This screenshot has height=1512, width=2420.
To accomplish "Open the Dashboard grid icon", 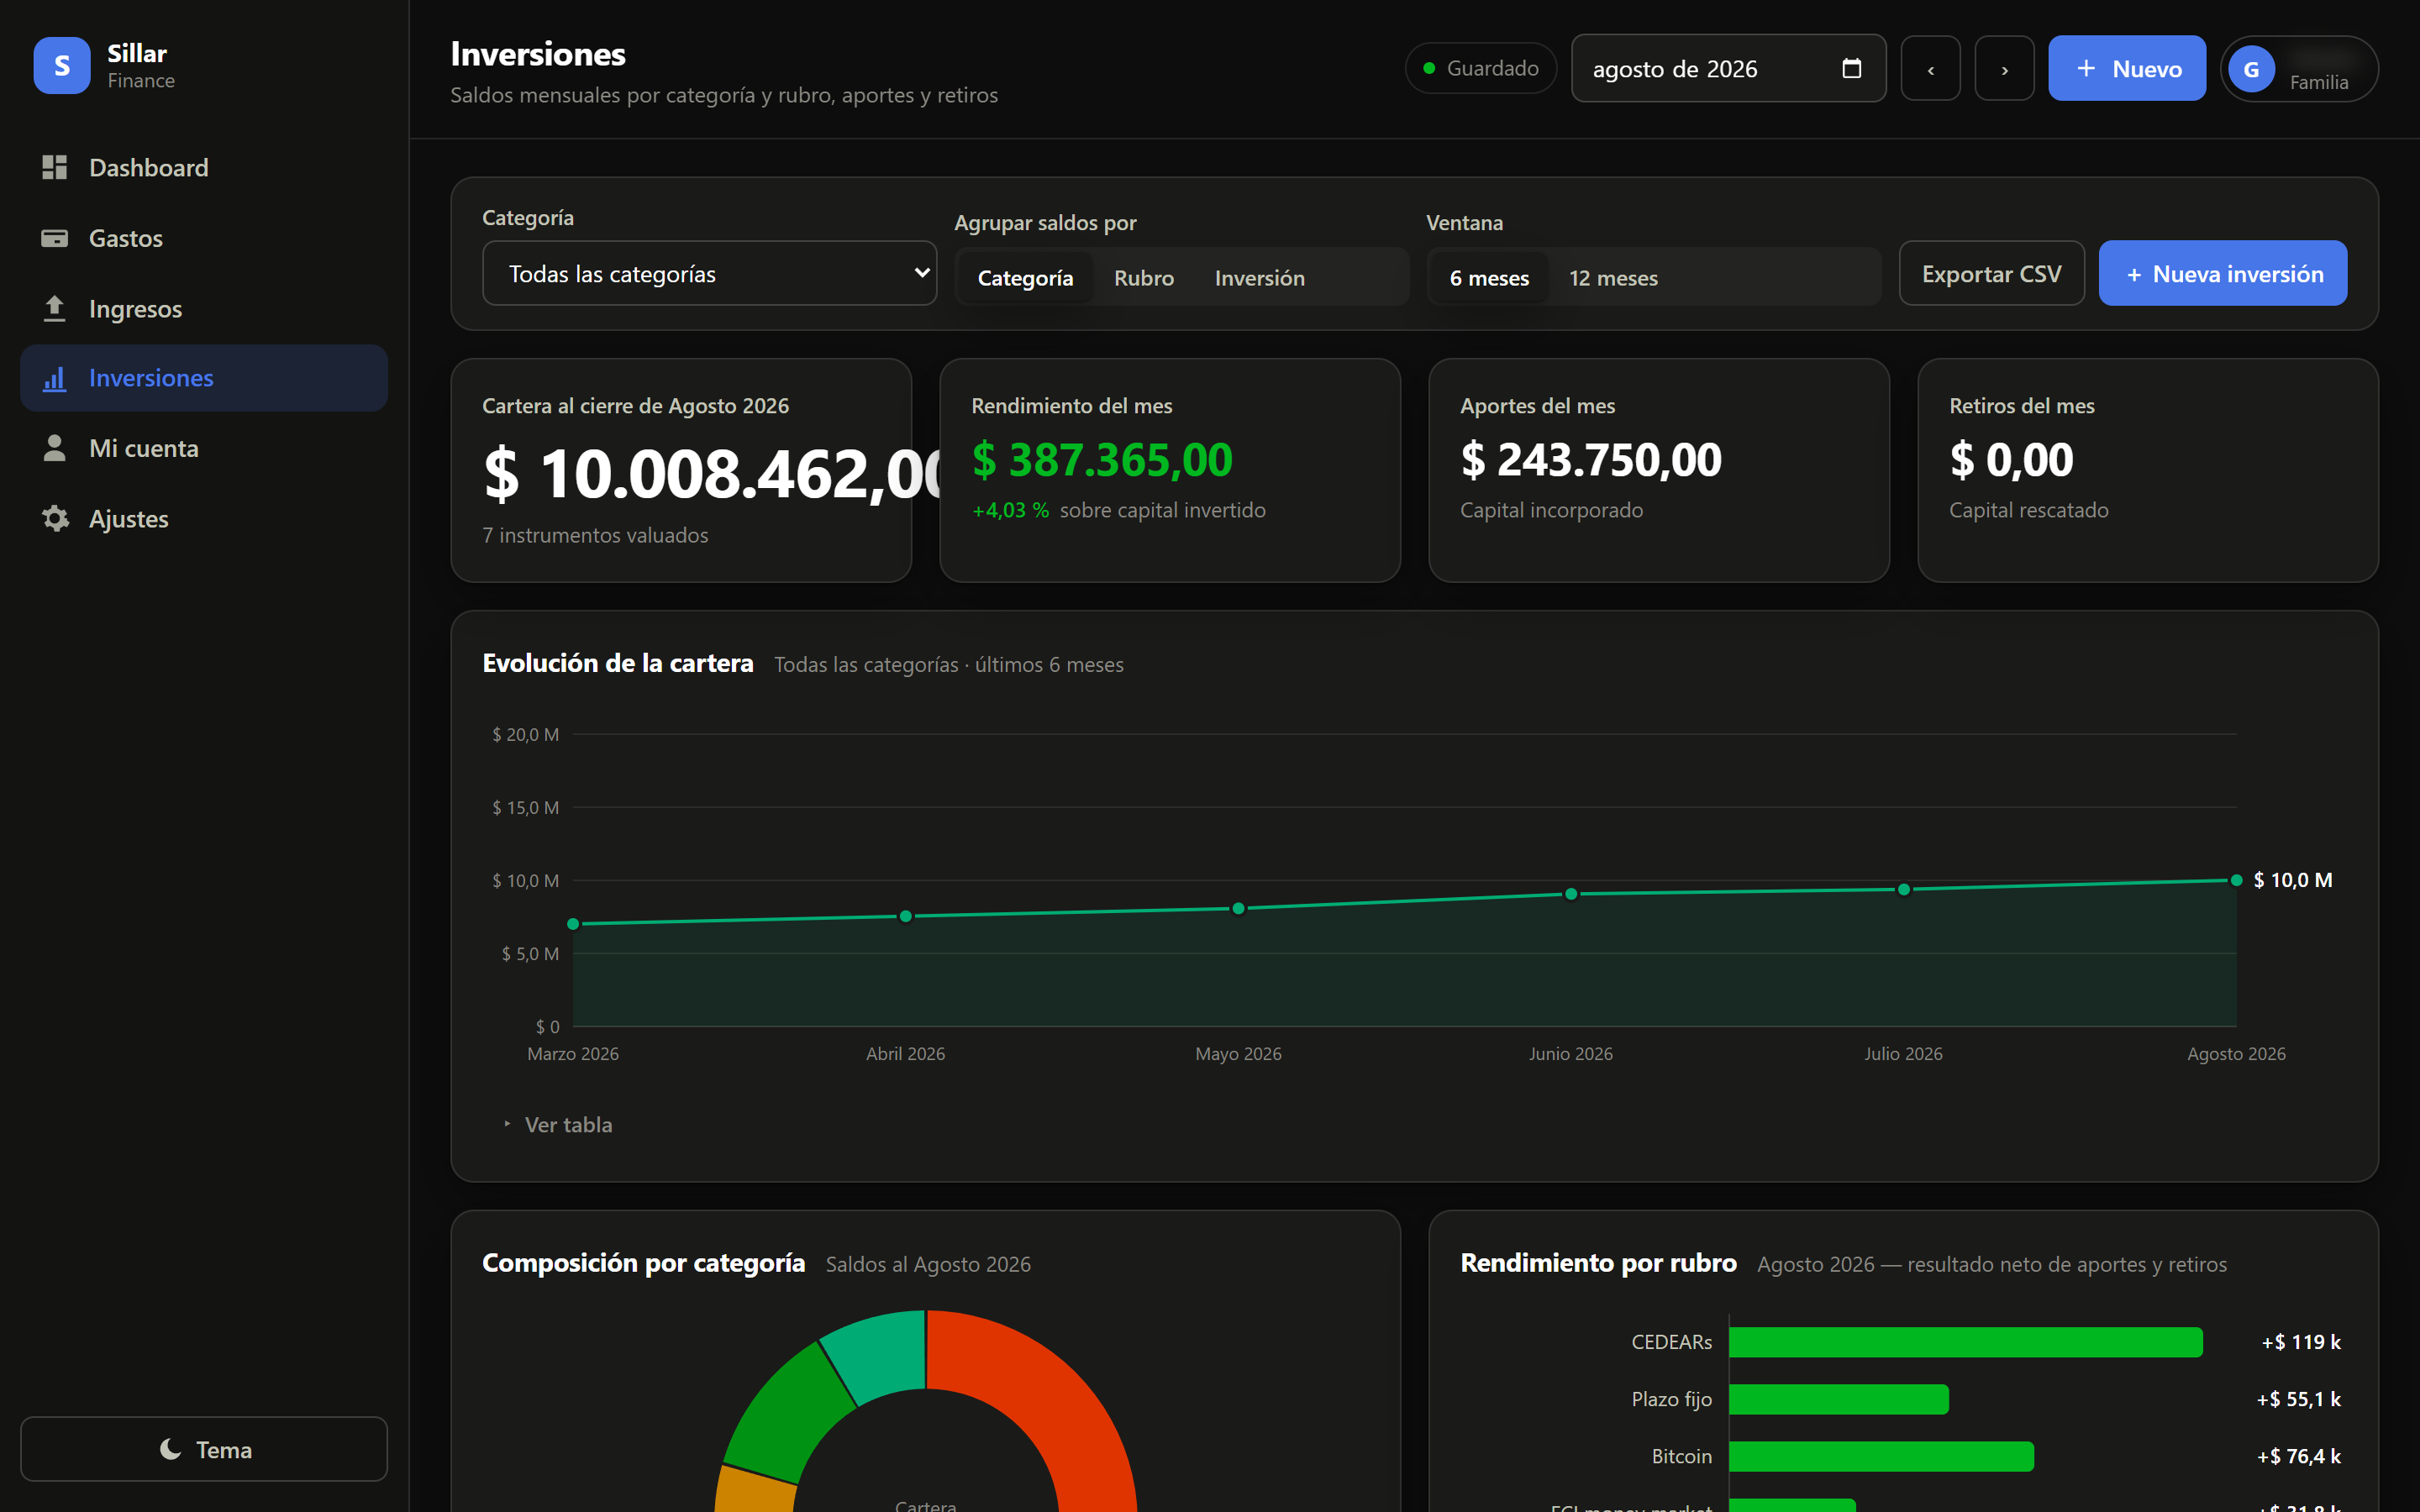I will pyautogui.click(x=54, y=167).
